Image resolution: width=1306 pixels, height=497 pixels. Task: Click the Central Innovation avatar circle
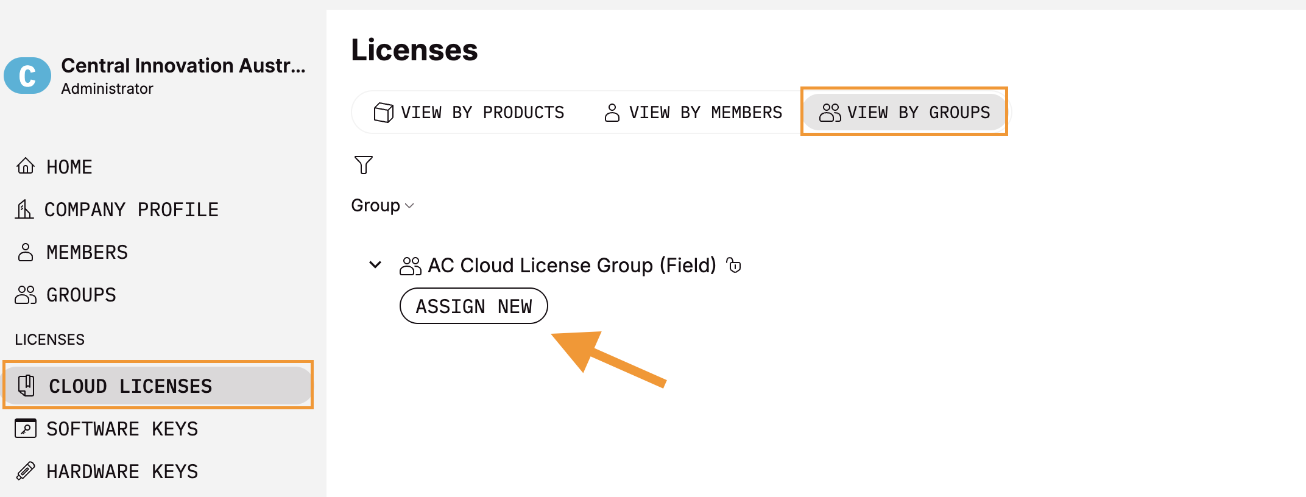click(x=27, y=75)
